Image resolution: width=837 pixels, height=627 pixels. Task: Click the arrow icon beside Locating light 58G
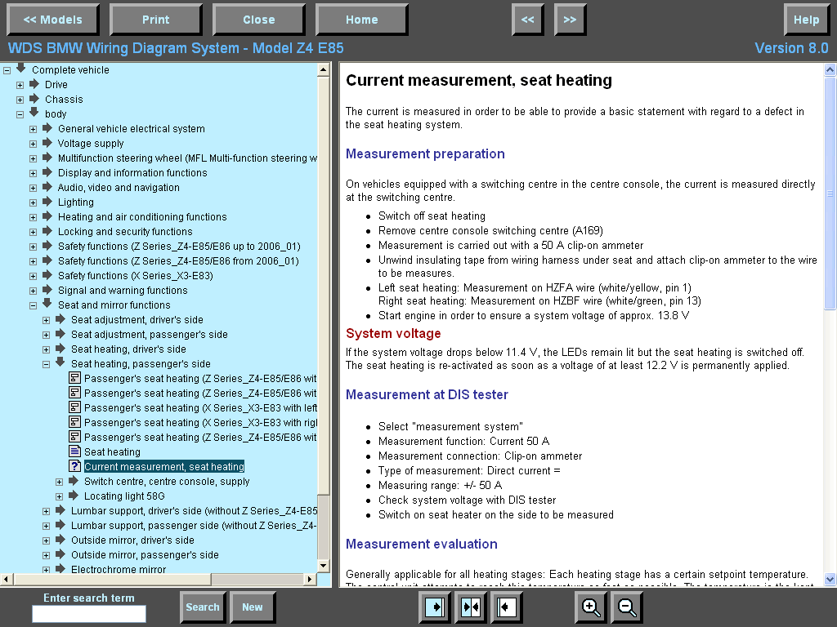[x=74, y=496]
